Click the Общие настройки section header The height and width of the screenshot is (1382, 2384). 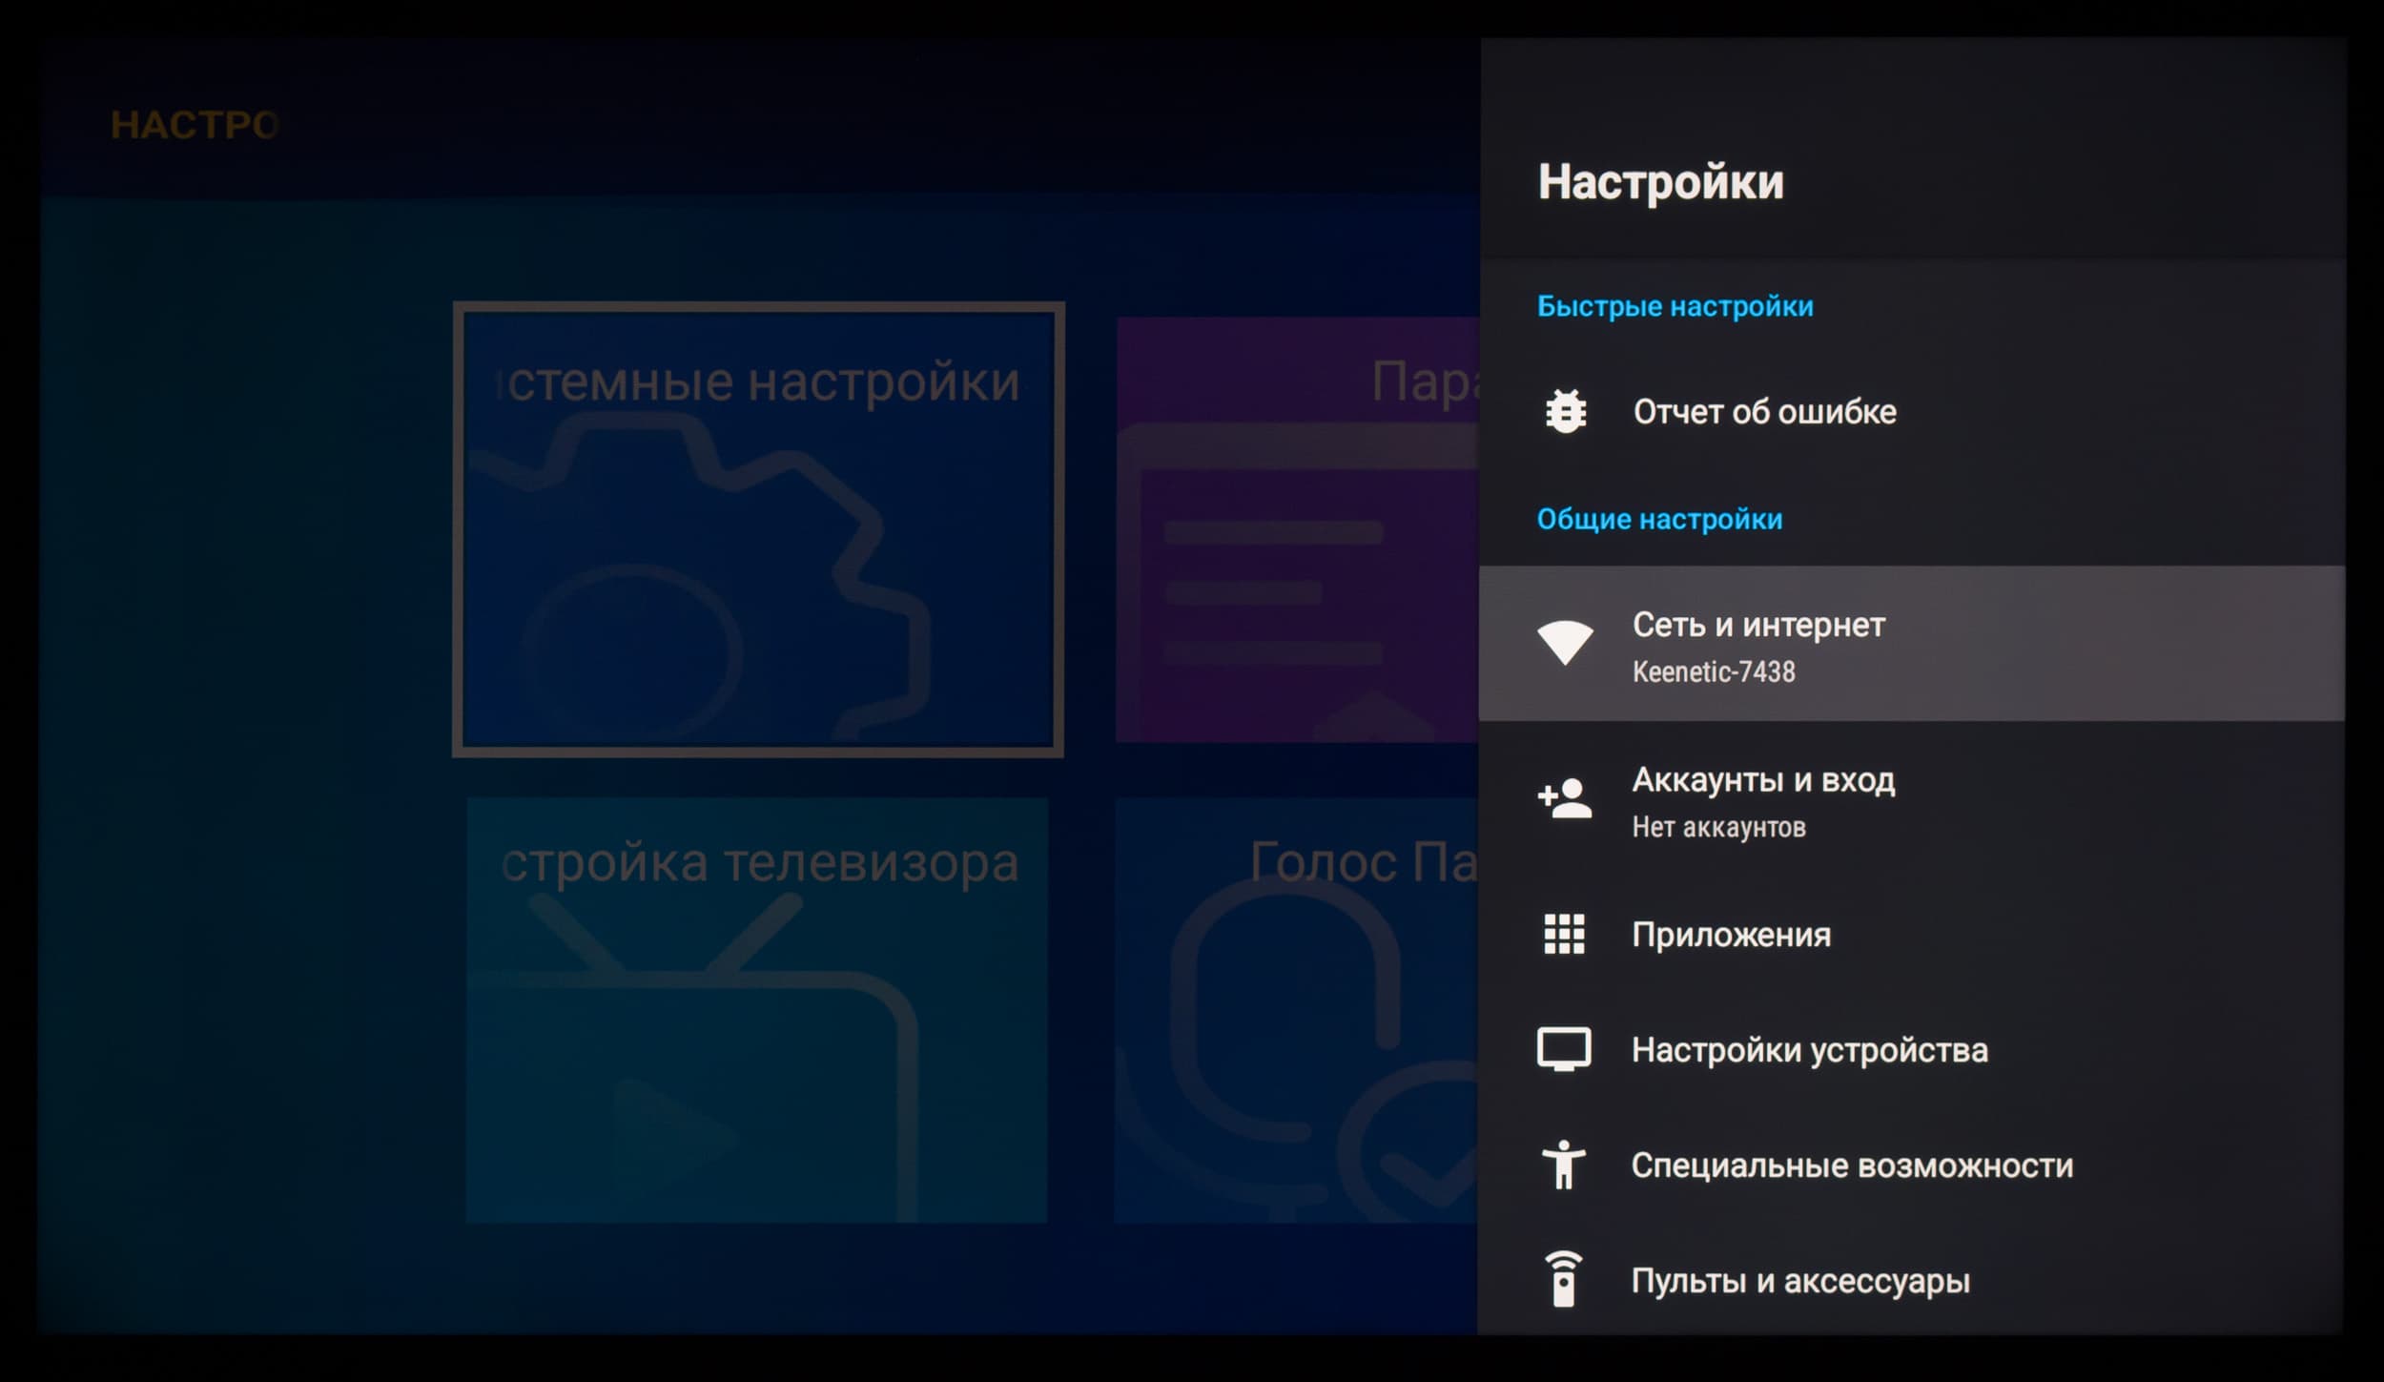pyautogui.click(x=1659, y=520)
